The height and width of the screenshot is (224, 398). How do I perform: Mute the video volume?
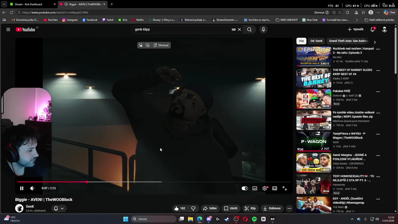click(x=32, y=188)
